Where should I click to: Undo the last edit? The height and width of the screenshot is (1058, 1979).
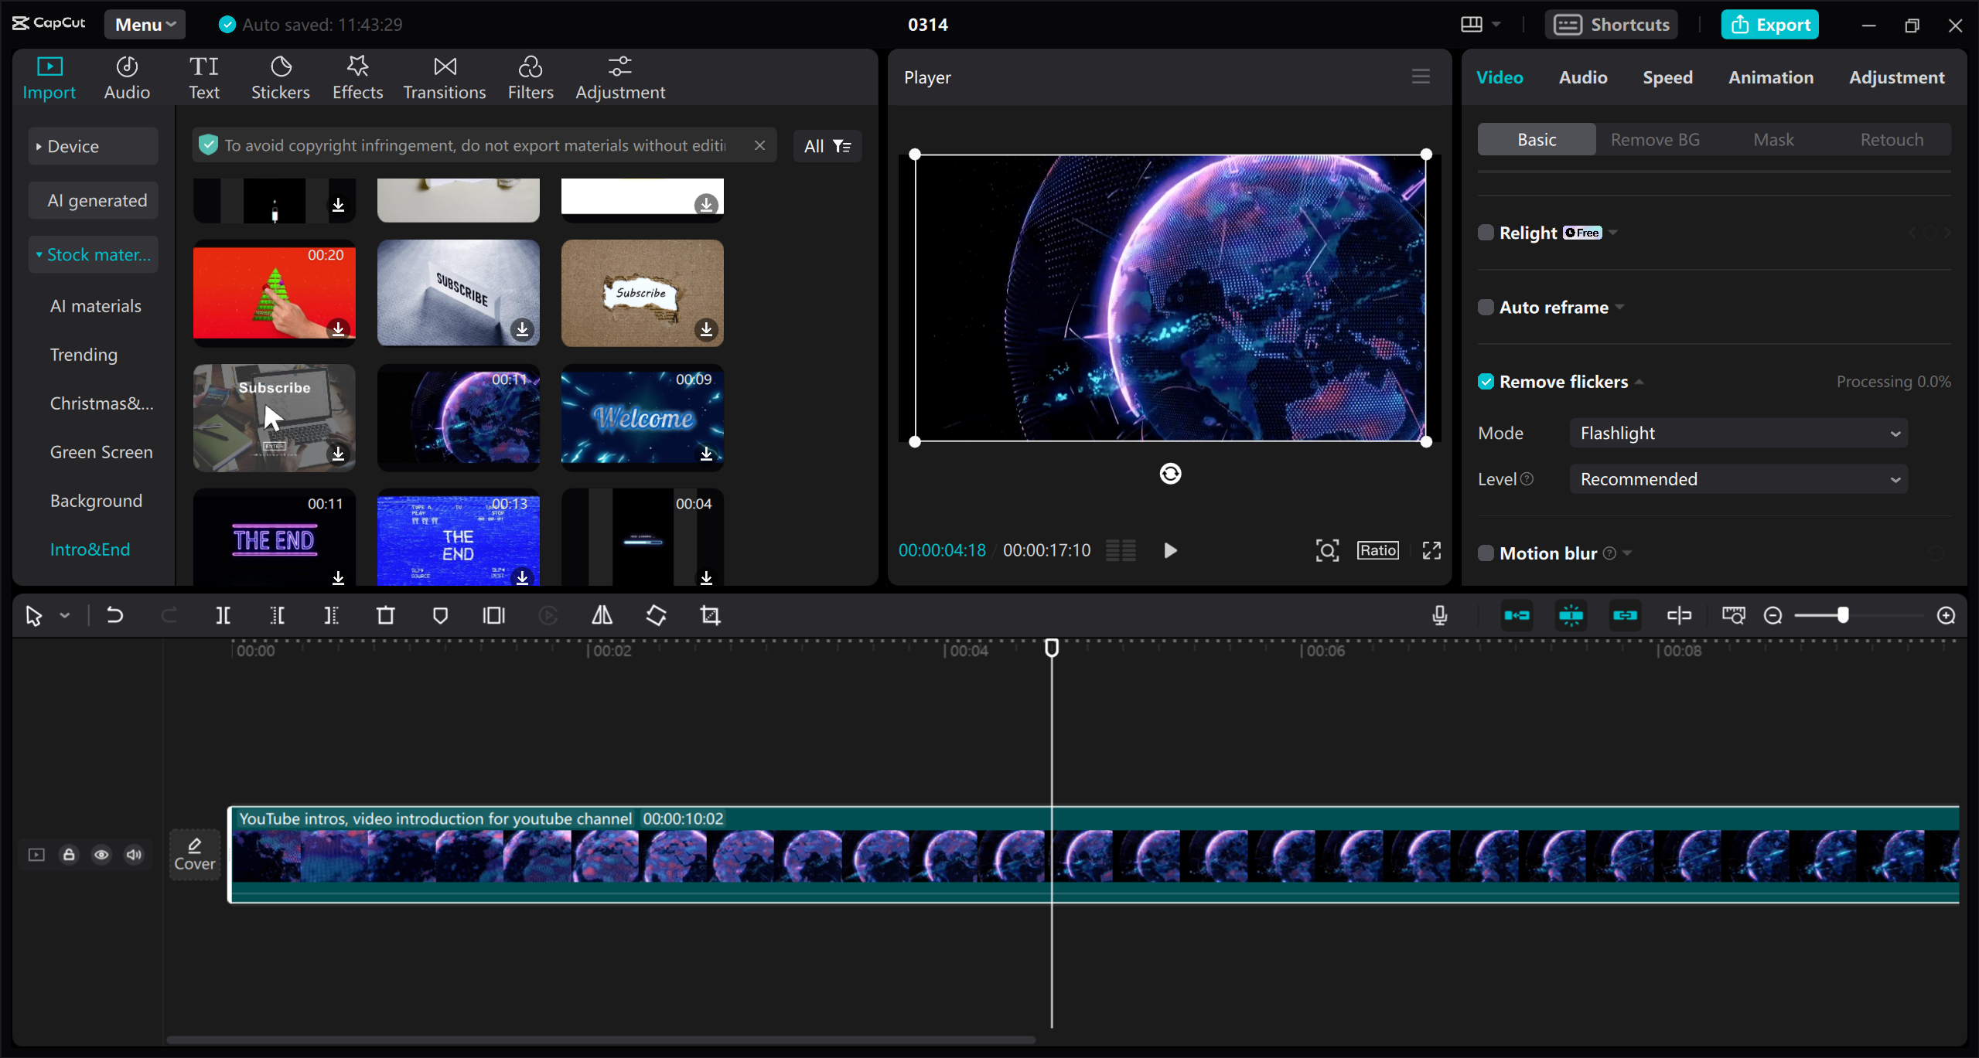pos(114,615)
